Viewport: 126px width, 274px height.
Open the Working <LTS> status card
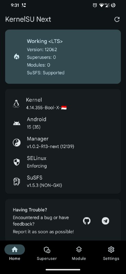tap(63, 57)
